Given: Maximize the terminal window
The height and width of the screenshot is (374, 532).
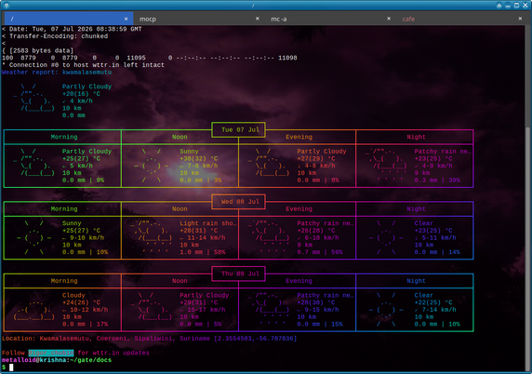Looking at the screenshot, I should pyautogui.click(x=516, y=5).
